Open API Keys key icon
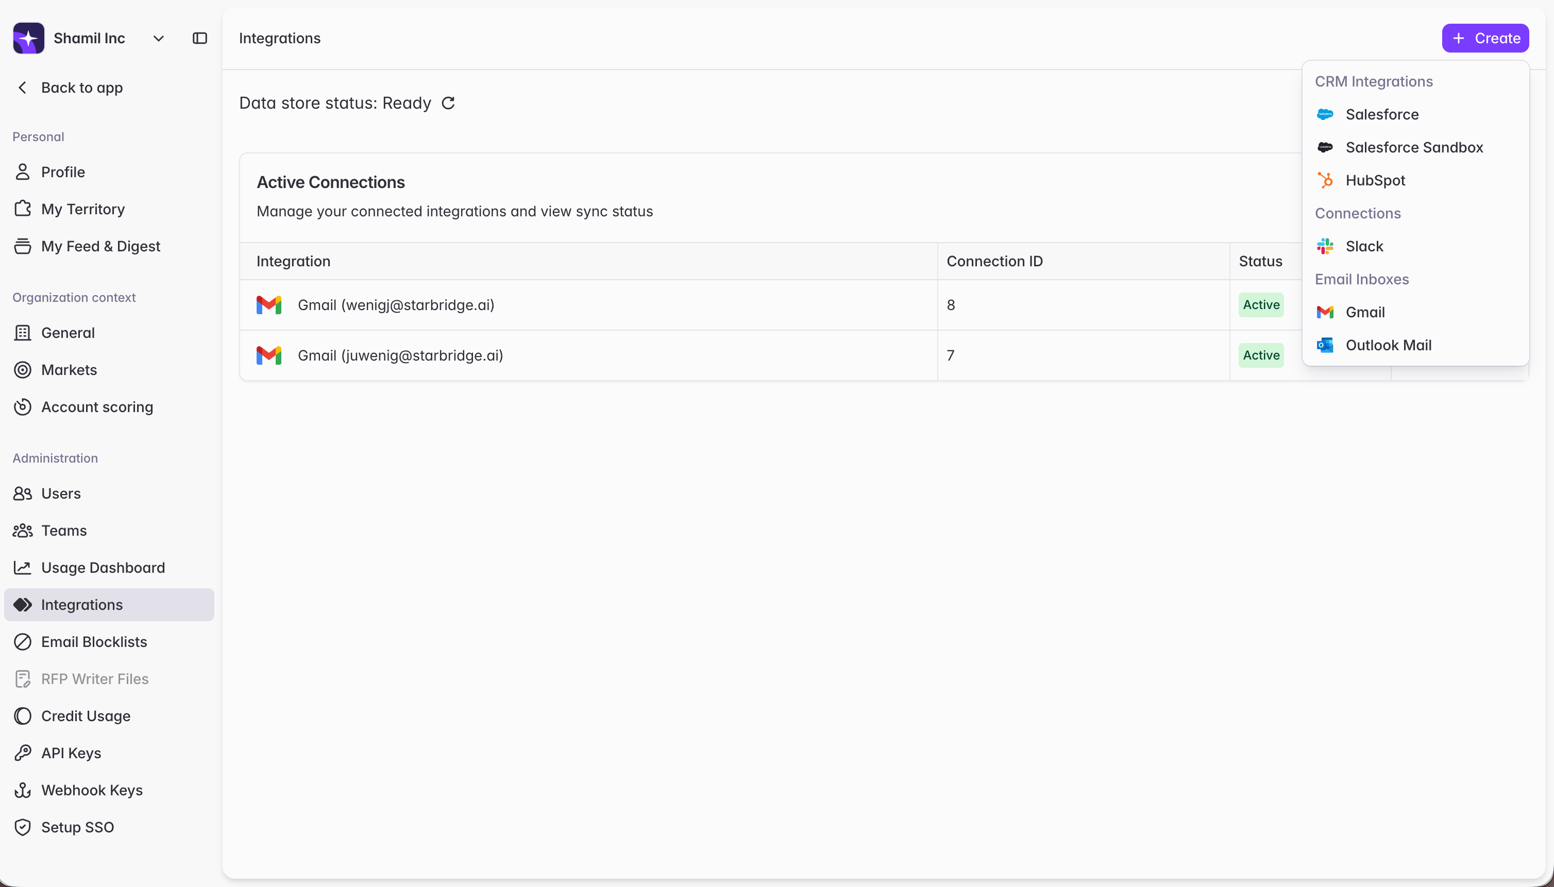Viewport: 1554px width, 887px height. 23,754
